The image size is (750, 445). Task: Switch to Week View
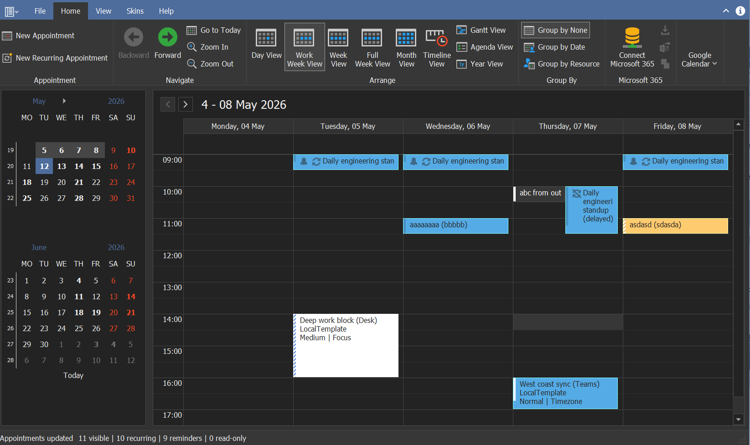338,47
